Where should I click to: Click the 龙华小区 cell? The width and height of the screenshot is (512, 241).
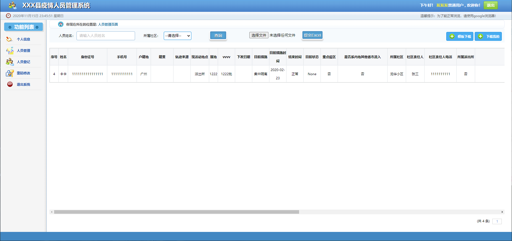397,74
